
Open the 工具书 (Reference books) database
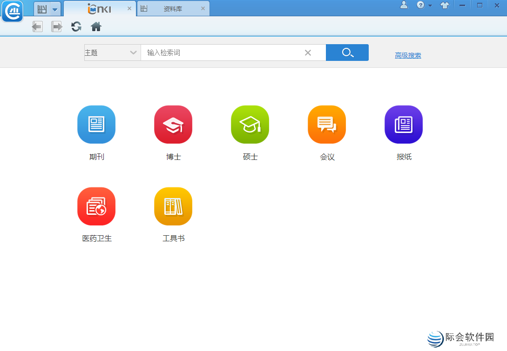(173, 206)
